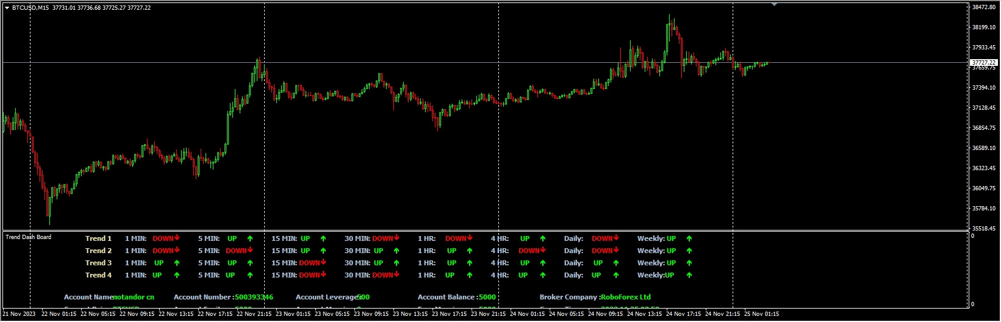Click the UP value for Trend 4 1 MIN
This screenshot has width=1001, height=322.
(157, 275)
